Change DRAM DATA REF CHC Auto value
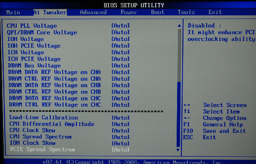Screen dimensions: 256x164 (120, 98)
